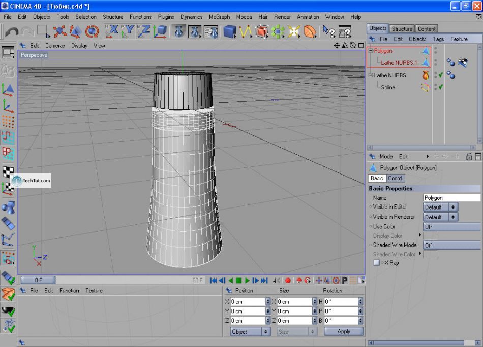Toggle the Spline object green checkmark
Screen dimensions: 483x347
(x=441, y=87)
